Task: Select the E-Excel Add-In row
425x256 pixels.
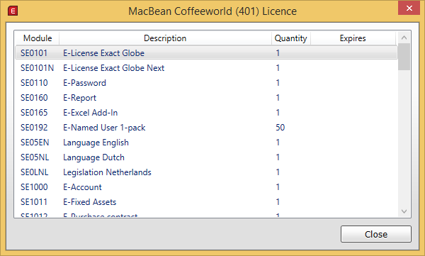Action: (207, 113)
